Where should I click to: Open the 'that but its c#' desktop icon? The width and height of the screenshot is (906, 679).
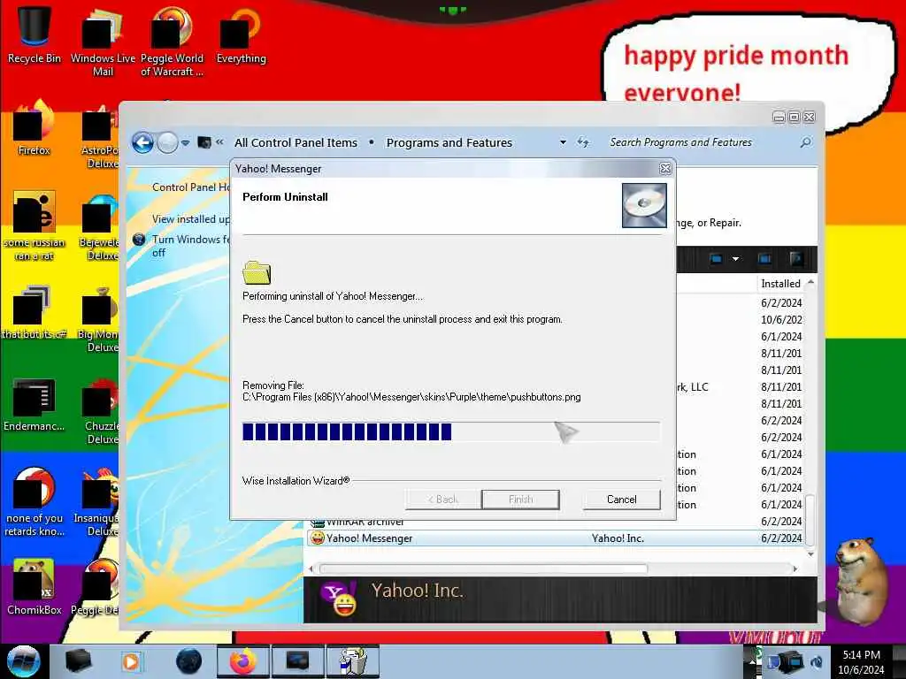coord(35,312)
